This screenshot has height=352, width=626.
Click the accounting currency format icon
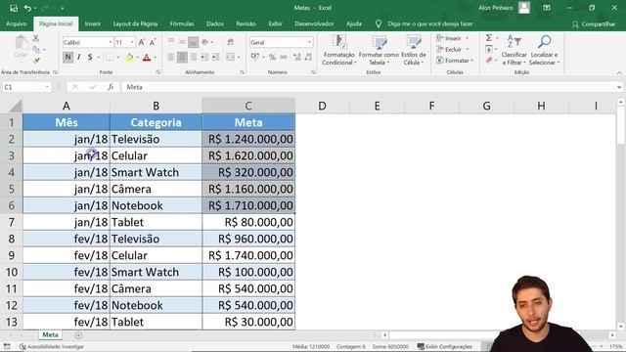254,57
